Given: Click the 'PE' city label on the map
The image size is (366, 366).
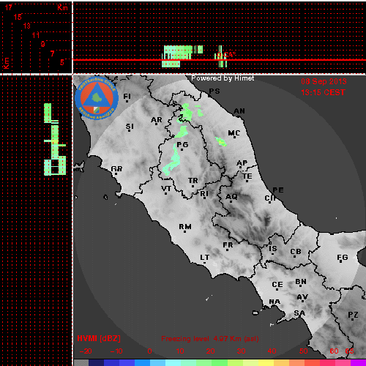Looking at the screenshot, I should [278, 190].
